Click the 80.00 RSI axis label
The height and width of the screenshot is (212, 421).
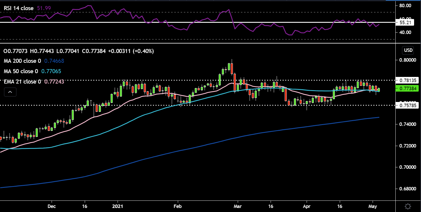coord(405,5)
